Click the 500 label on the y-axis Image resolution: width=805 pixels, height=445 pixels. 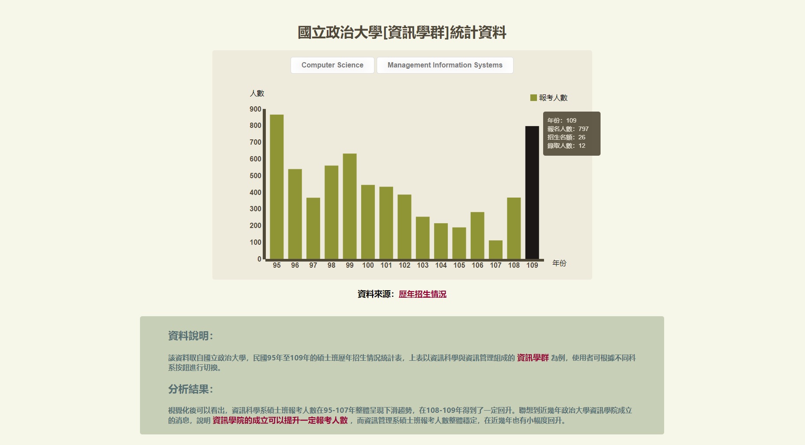(255, 176)
